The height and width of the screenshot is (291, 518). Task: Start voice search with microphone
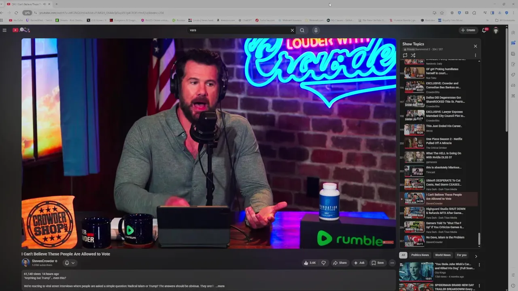[316, 30]
